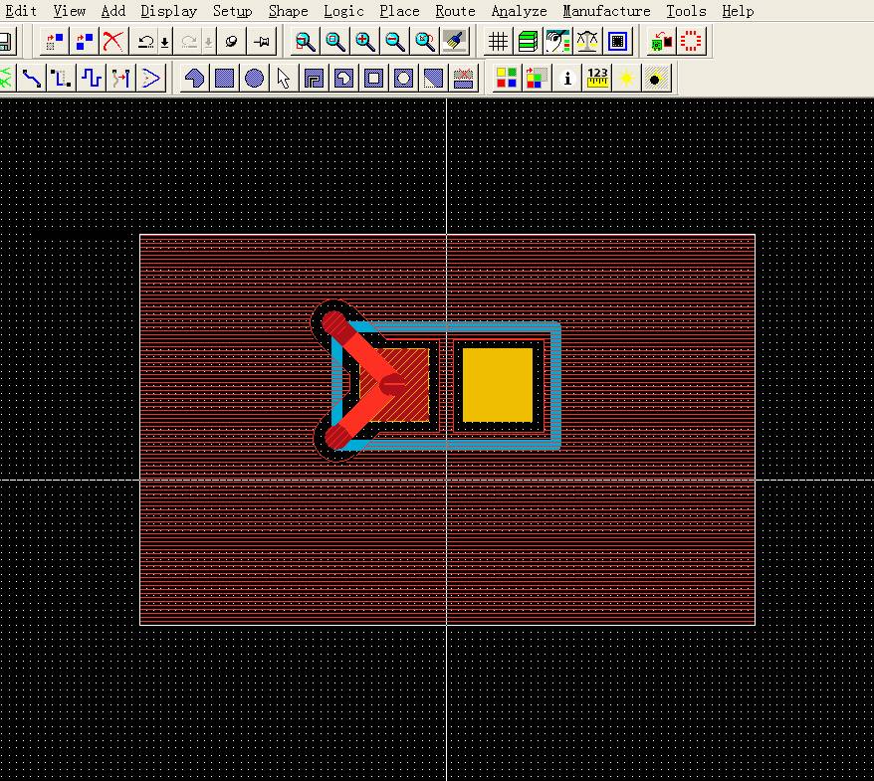The width and height of the screenshot is (874, 781).
Task: Click the yellow square pad on canvas
Action: point(498,385)
